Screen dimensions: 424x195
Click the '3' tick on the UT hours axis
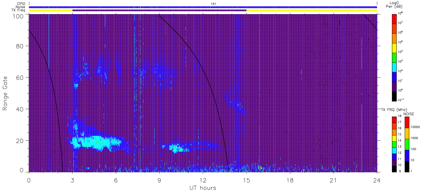73,180
